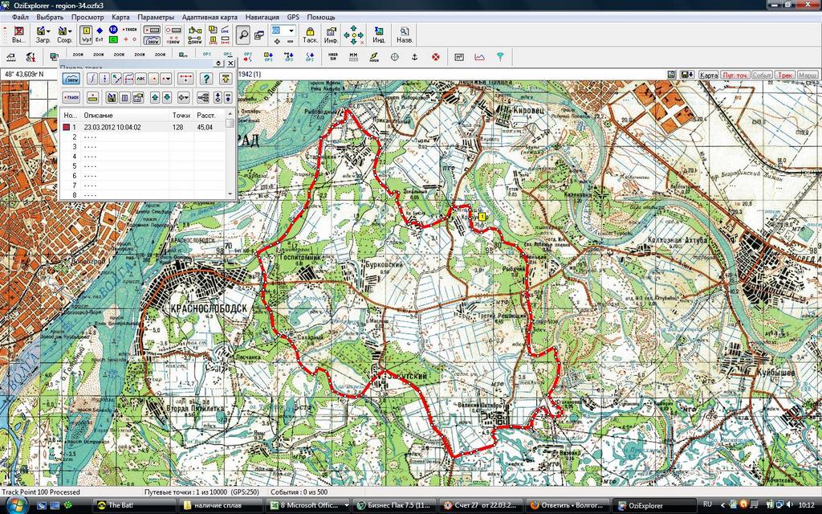Click the Windows Start orb

click(16, 504)
